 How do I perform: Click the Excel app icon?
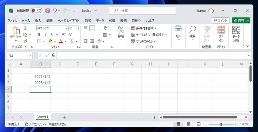[11, 10]
